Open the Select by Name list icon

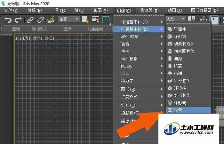pyautogui.click(x=96, y=20)
